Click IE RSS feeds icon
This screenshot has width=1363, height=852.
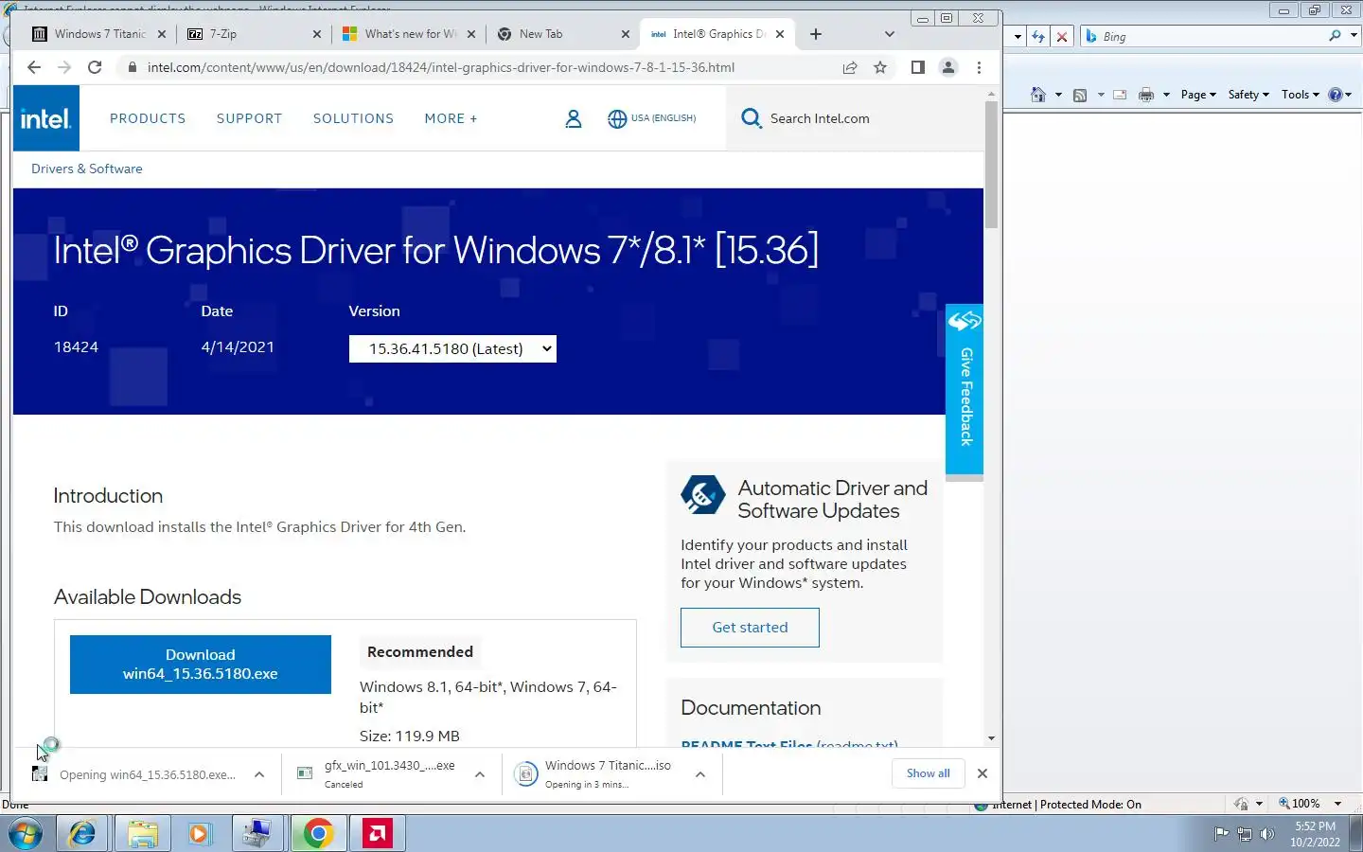tap(1080, 95)
